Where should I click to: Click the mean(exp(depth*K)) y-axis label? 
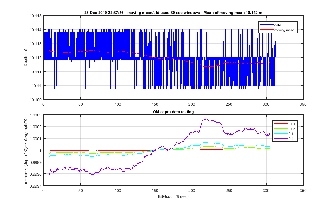coord(26,150)
